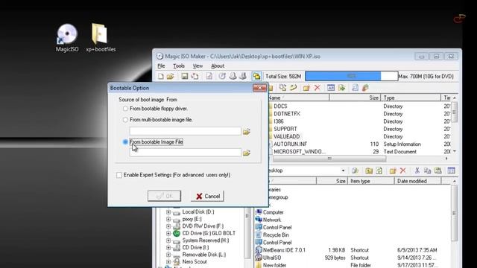477x268 pixels.
Task: Click the copy icon in lower toolbar
Action: [x=427, y=170]
